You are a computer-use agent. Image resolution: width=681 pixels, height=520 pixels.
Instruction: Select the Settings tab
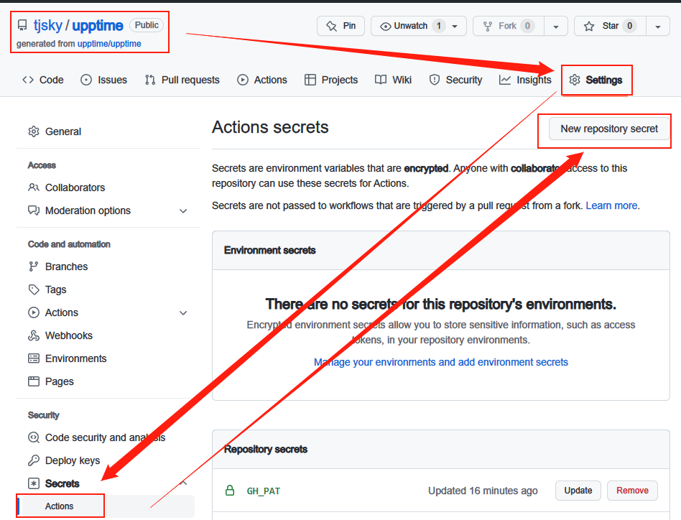(596, 80)
